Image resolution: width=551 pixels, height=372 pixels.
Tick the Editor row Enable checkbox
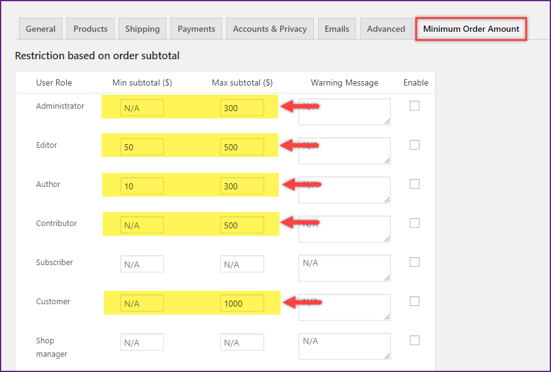coord(415,145)
